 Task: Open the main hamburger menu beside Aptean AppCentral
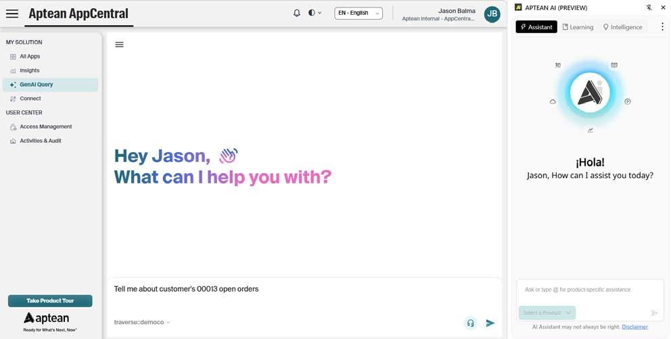click(12, 14)
